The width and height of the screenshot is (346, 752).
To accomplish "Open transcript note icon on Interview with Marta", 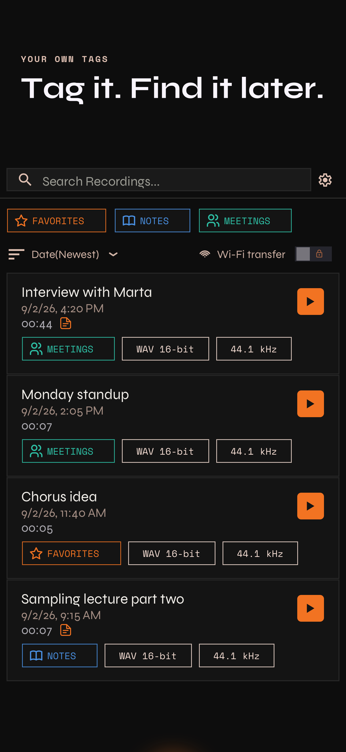I will point(66,324).
